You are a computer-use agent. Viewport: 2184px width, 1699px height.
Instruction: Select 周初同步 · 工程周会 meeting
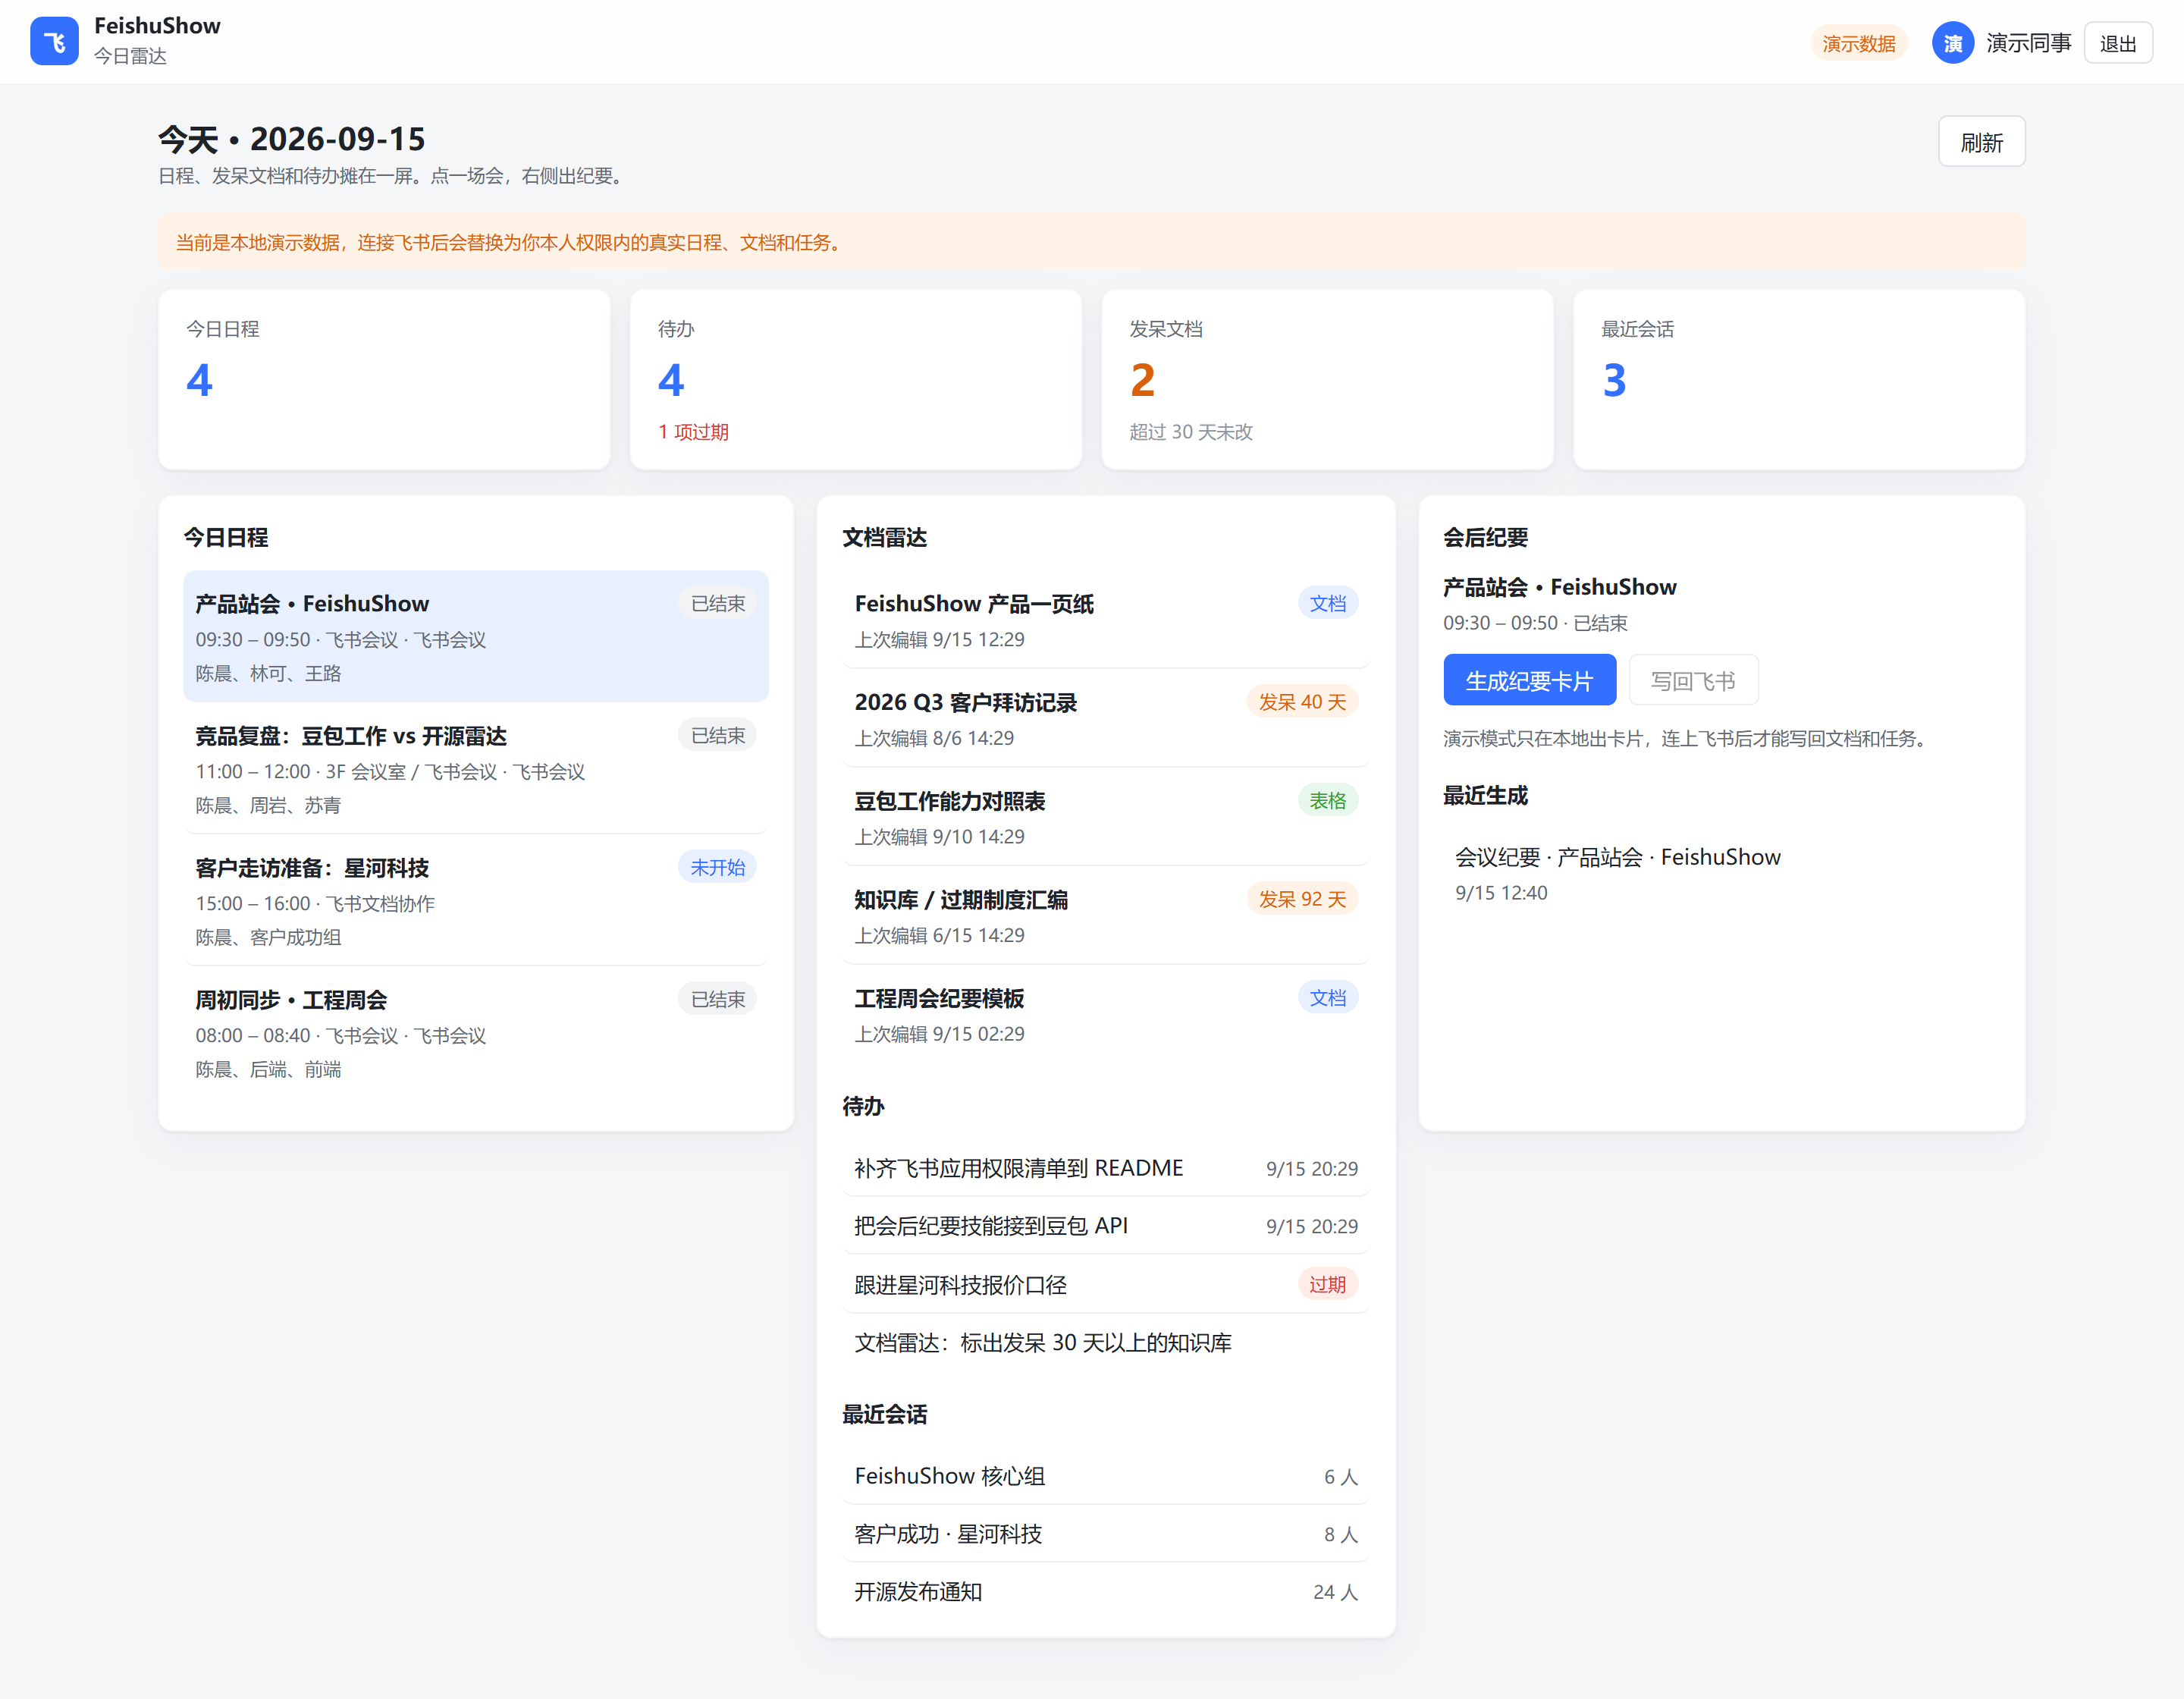476,1033
